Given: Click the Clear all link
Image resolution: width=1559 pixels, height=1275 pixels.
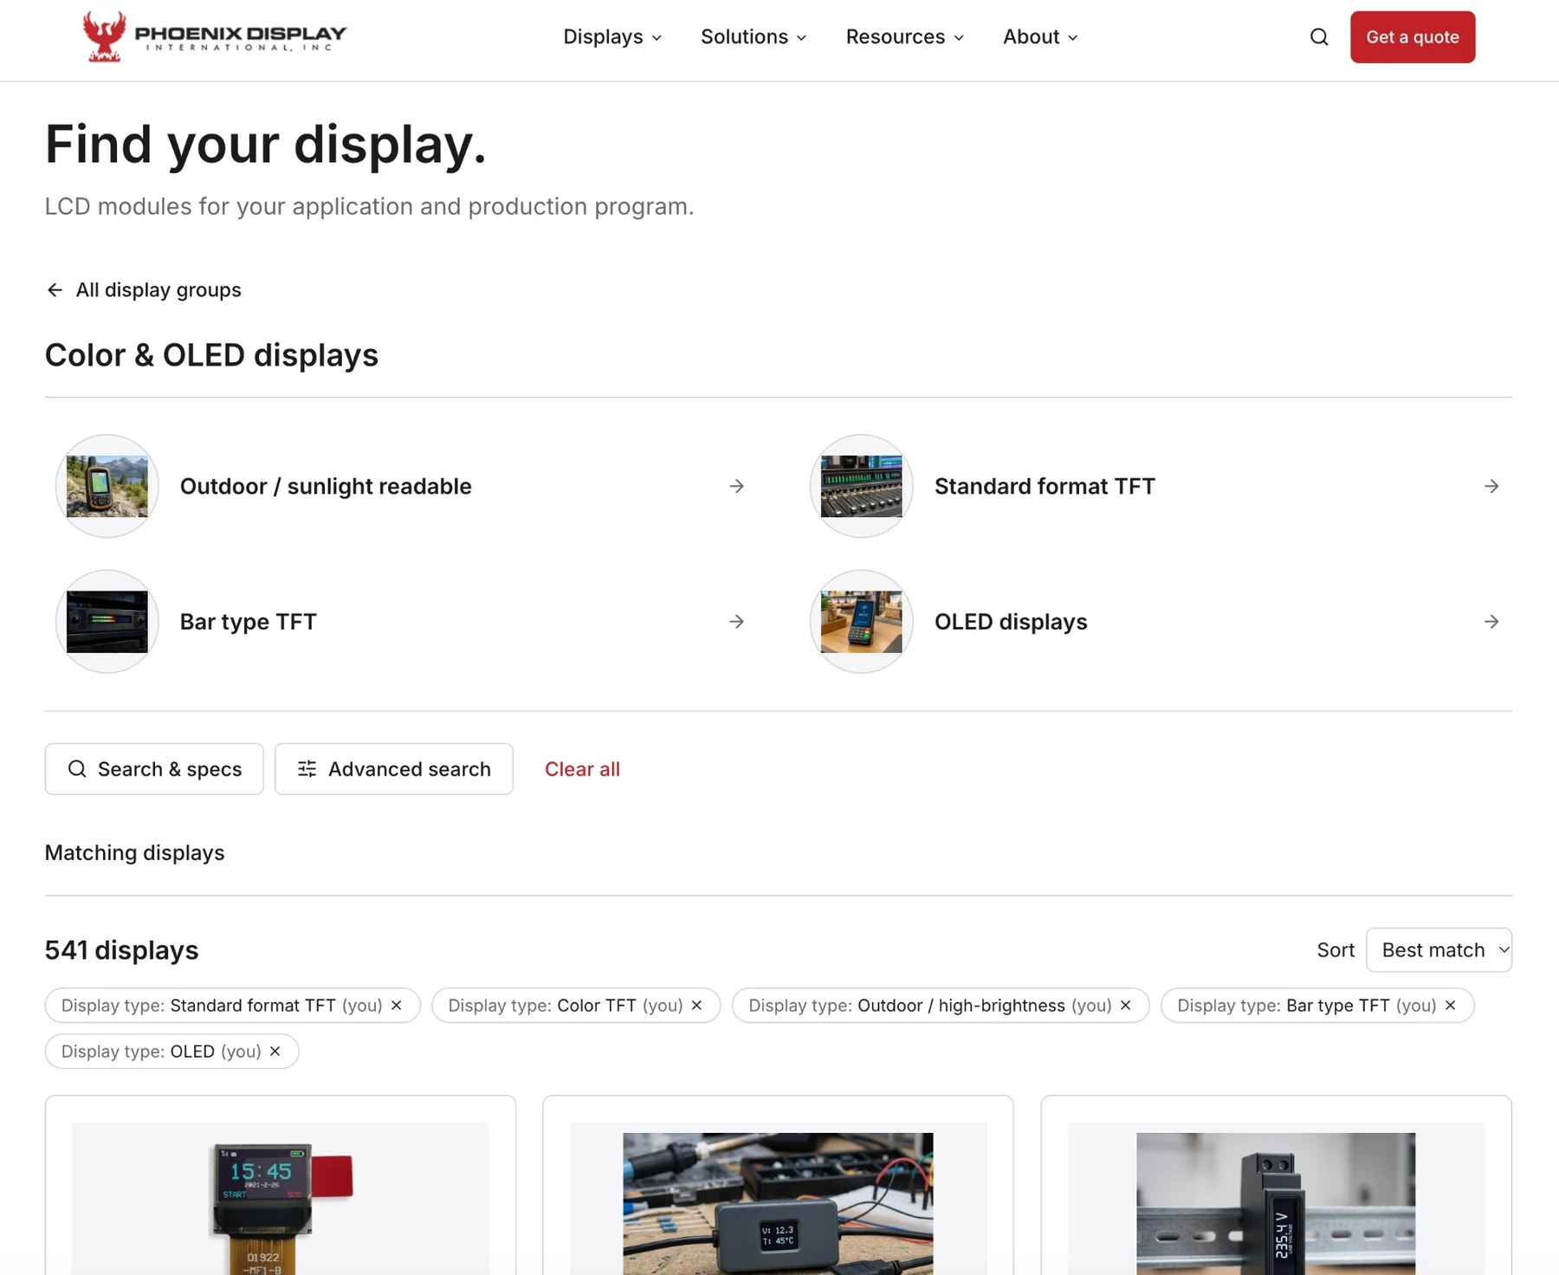Looking at the screenshot, I should click(582, 769).
